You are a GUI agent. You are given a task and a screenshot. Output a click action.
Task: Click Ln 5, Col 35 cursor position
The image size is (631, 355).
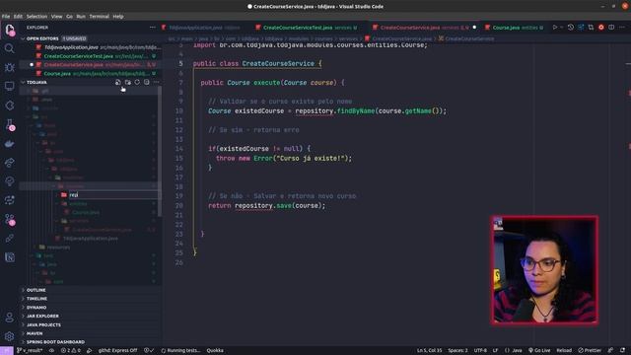tap(429, 350)
